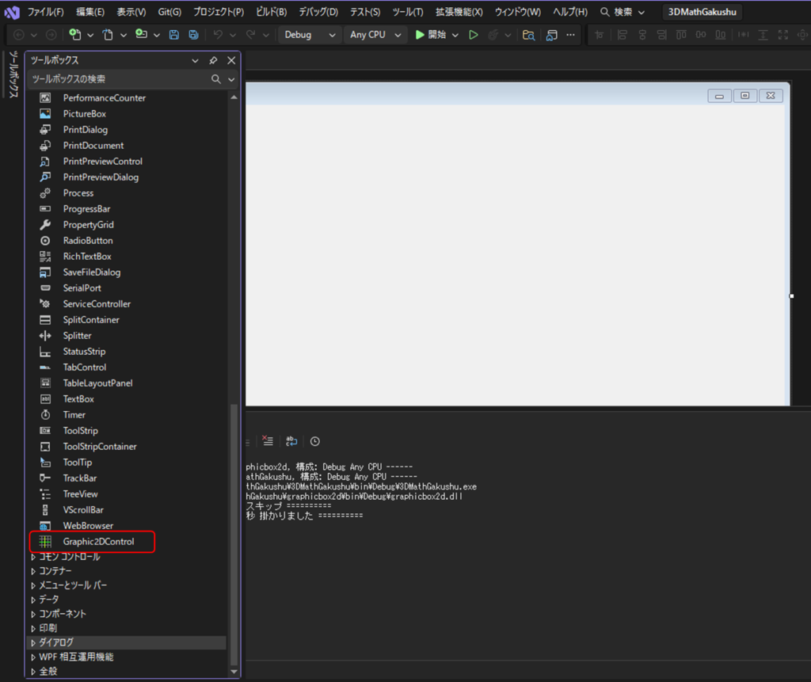811x682 pixels.
Task: Open the デバッグ(D) menu
Action: (318, 12)
